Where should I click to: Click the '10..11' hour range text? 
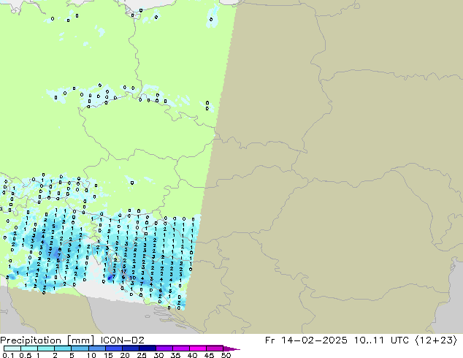tap(369, 340)
